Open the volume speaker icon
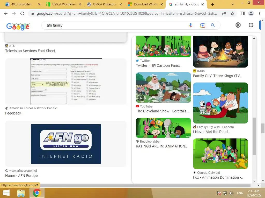 pos(231,193)
